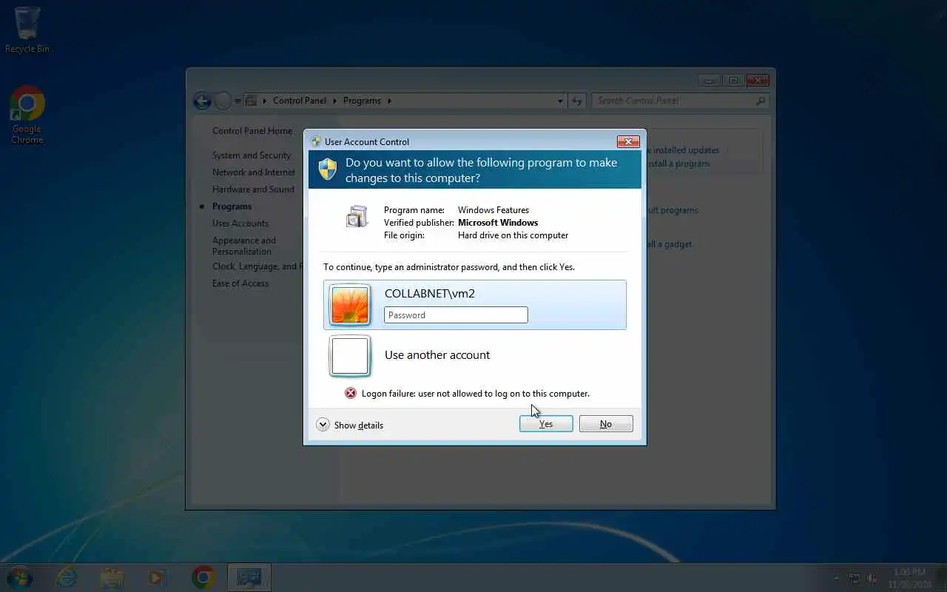Click the logon failure error icon
This screenshot has height=592, width=947.
pos(351,393)
